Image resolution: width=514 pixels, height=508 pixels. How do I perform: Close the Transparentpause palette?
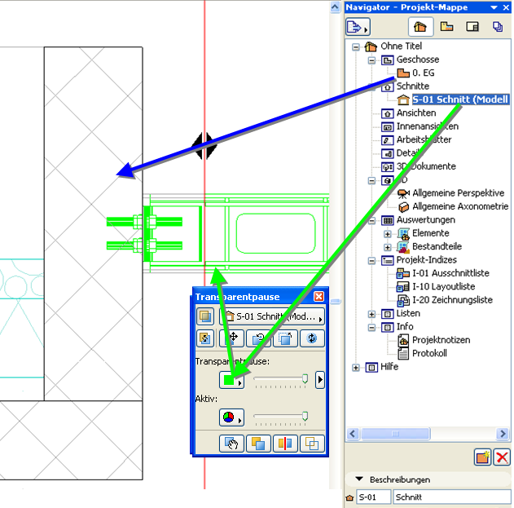319,296
